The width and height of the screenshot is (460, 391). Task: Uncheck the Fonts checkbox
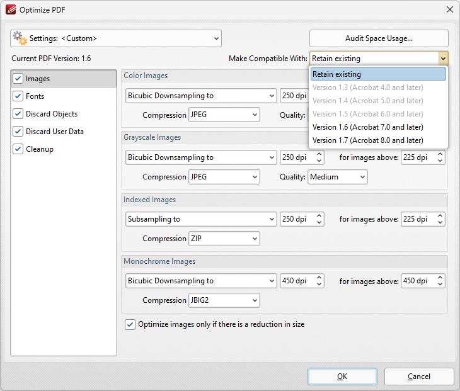(x=18, y=96)
